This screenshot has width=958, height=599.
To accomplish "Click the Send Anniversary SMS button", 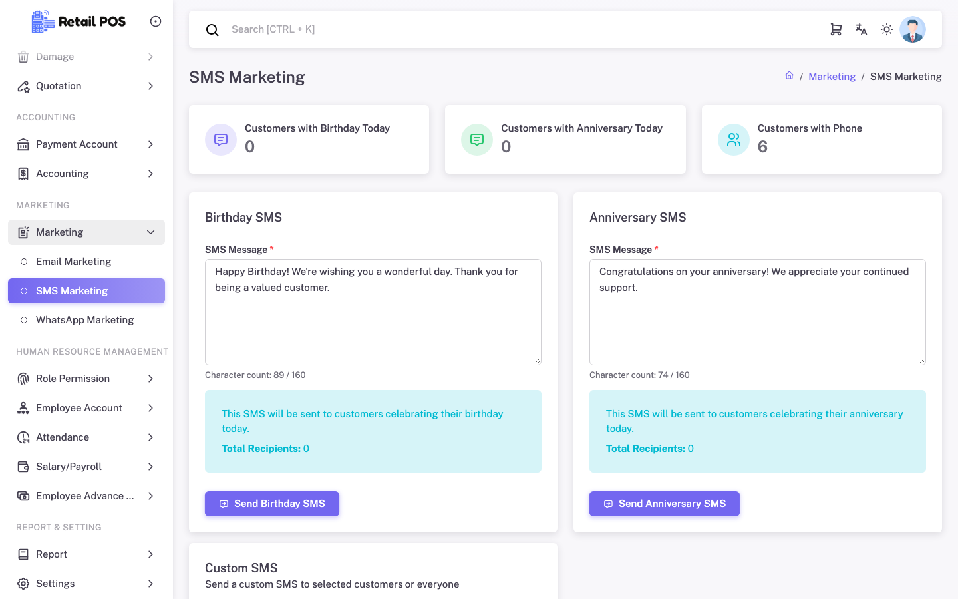I will click(665, 504).
